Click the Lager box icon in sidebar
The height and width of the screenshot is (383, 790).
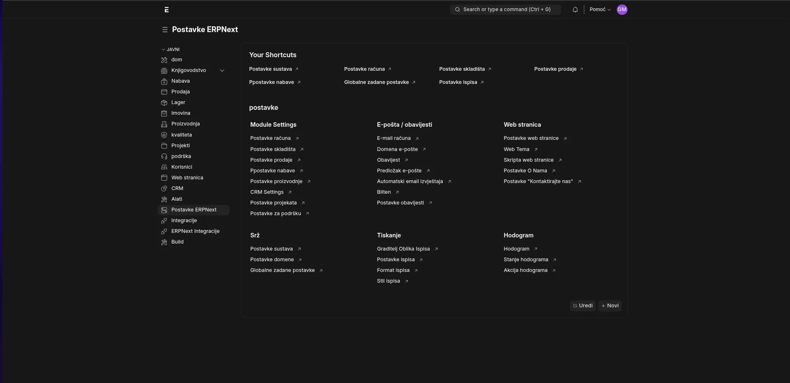164,102
